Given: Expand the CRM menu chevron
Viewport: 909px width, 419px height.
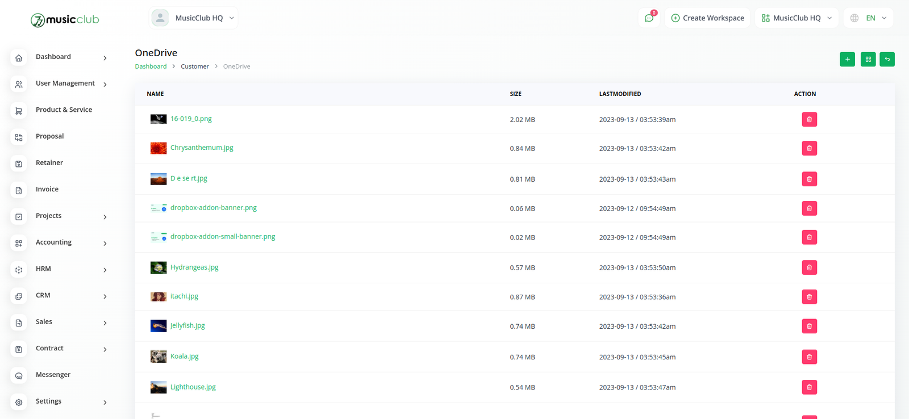Looking at the screenshot, I should point(105,296).
